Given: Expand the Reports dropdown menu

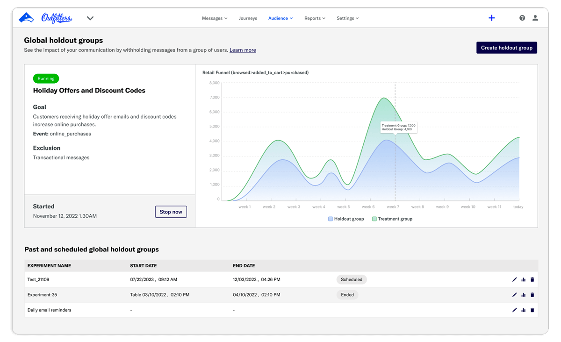Looking at the screenshot, I should point(315,18).
